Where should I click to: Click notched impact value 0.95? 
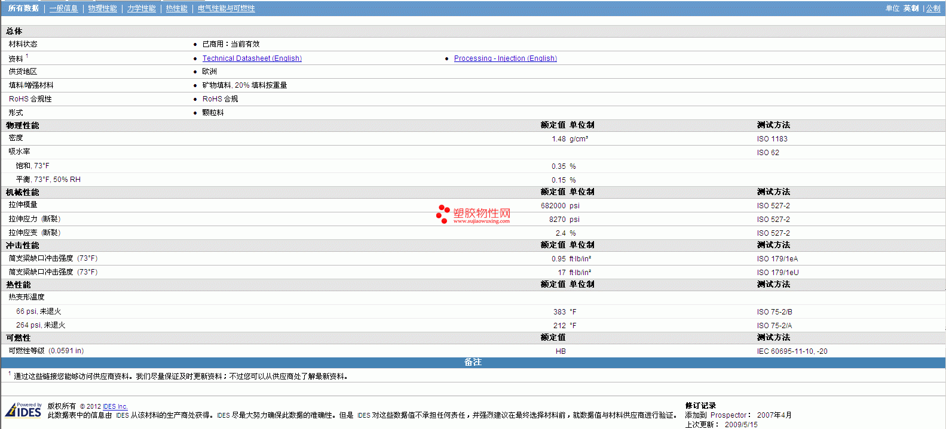(x=559, y=259)
